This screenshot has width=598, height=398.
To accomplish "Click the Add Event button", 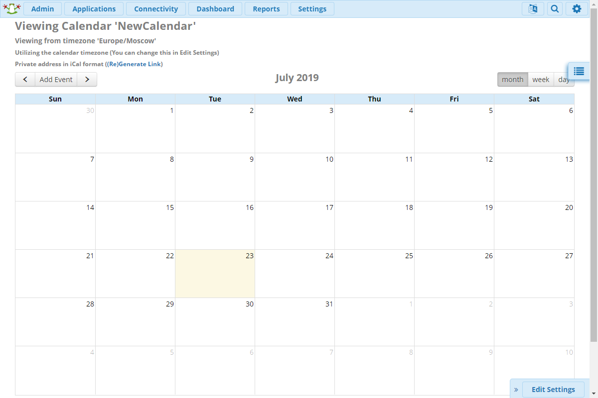I will coord(56,80).
